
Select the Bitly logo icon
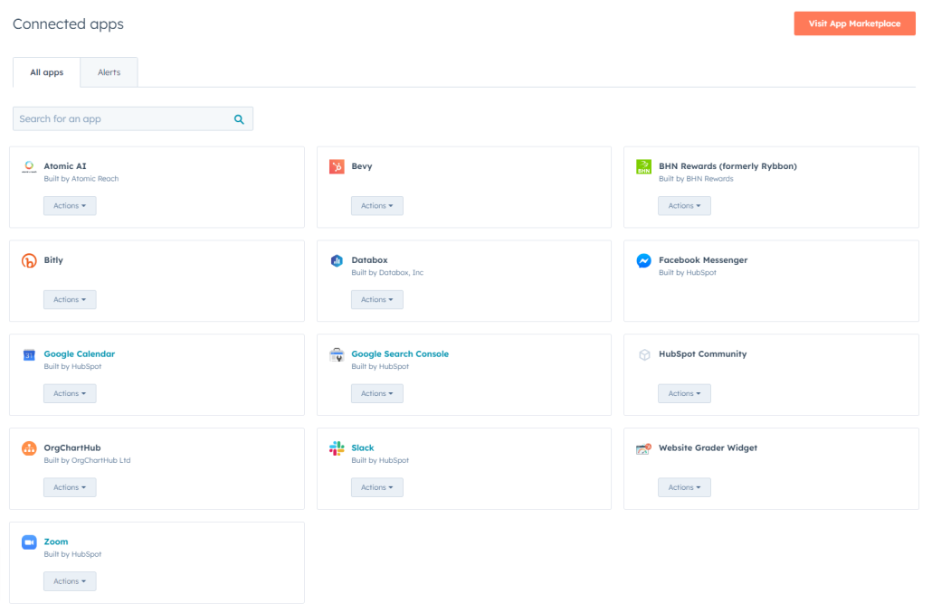click(x=28, y=260)
